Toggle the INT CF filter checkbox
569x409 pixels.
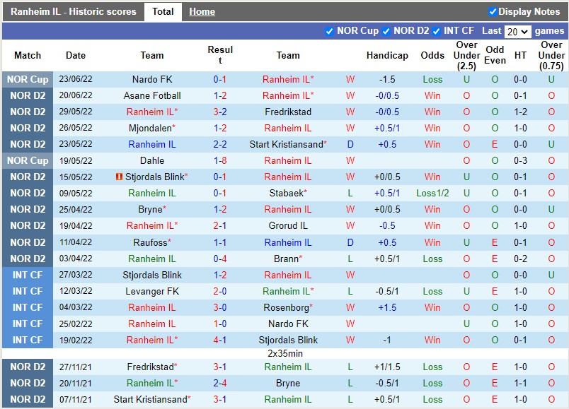click(436, 31)
